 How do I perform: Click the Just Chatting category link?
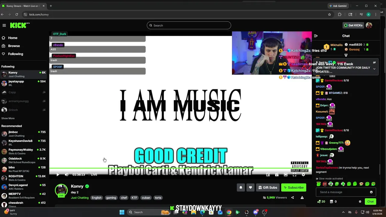[80, 198]
